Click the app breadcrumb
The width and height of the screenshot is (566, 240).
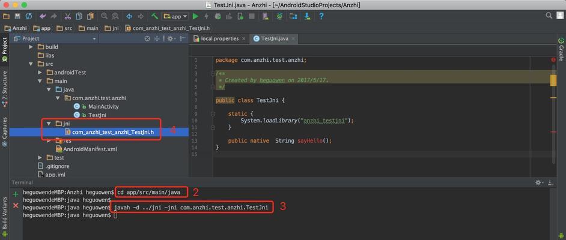tap(42, 28)
